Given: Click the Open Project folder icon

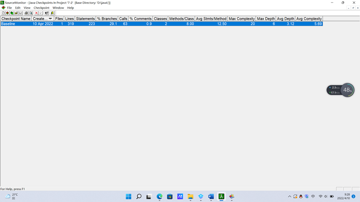Looking at the screenshot, I should [x=16, y=13].
